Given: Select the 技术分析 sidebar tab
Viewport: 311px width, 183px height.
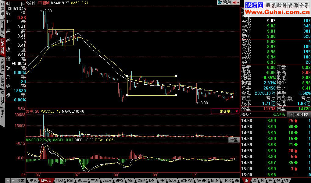Looking at the screenshot, I should [2, 46].
